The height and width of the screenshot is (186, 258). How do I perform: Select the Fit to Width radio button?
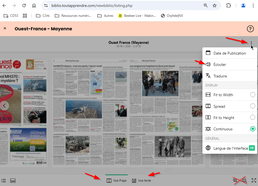click(x=252, y=95)
